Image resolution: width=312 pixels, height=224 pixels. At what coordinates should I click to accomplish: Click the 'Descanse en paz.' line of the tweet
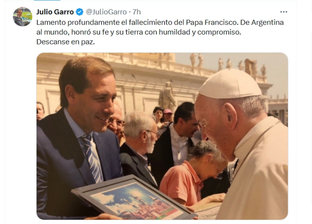(65, 42)
